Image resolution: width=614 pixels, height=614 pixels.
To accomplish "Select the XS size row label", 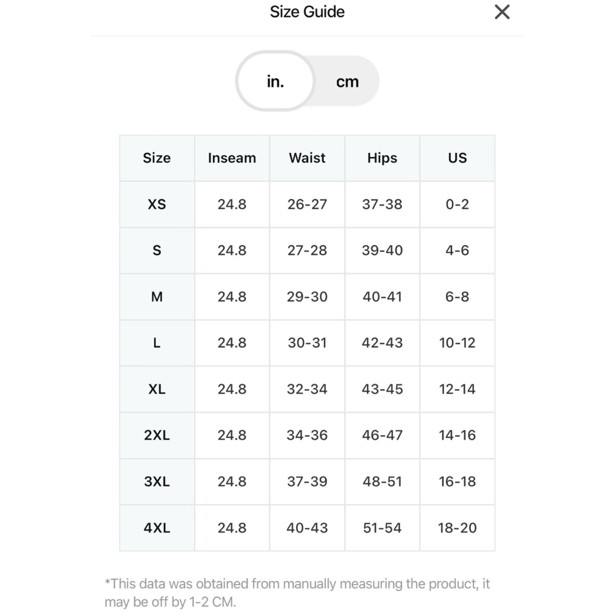I will (x=157, y=204).
